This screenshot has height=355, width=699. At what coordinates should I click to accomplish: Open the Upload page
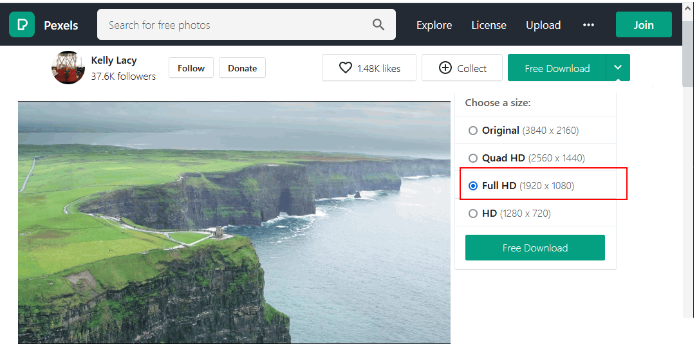click(543, 25)
